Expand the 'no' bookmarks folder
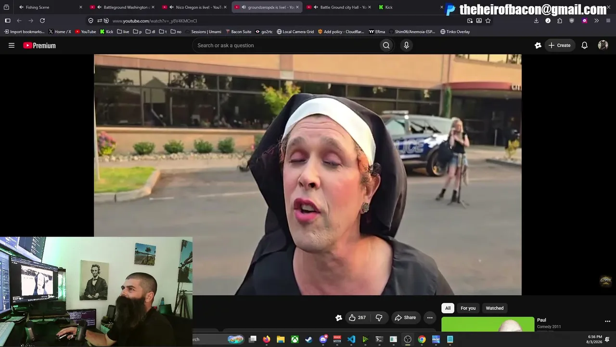 click(176, 32)
